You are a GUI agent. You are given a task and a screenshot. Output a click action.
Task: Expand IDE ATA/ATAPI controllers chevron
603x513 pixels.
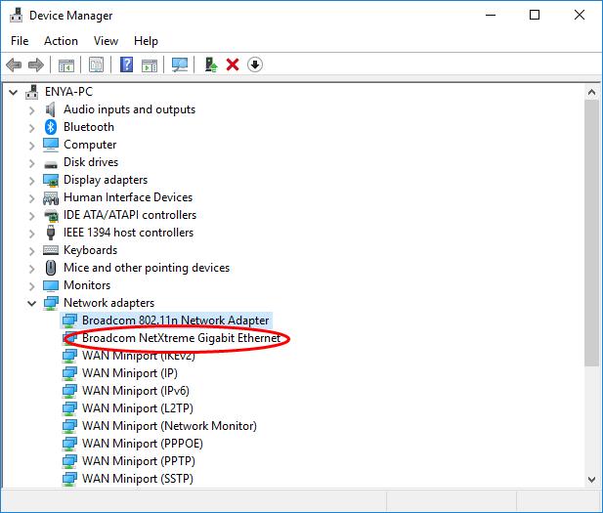tap(32, 216)
